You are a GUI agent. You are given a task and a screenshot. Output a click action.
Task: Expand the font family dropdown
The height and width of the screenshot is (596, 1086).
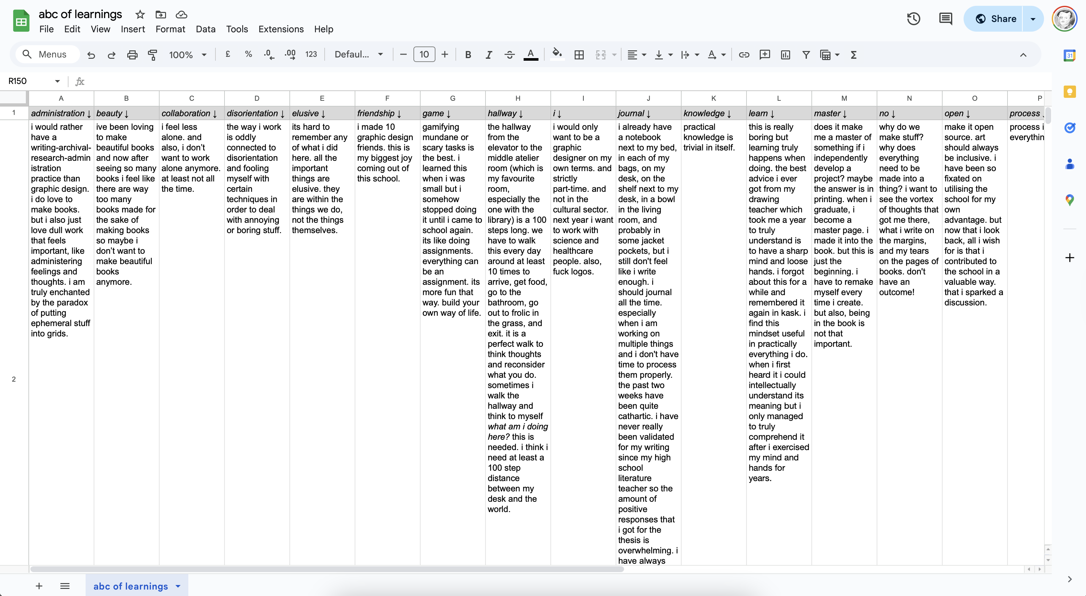(x=359, y=55)
